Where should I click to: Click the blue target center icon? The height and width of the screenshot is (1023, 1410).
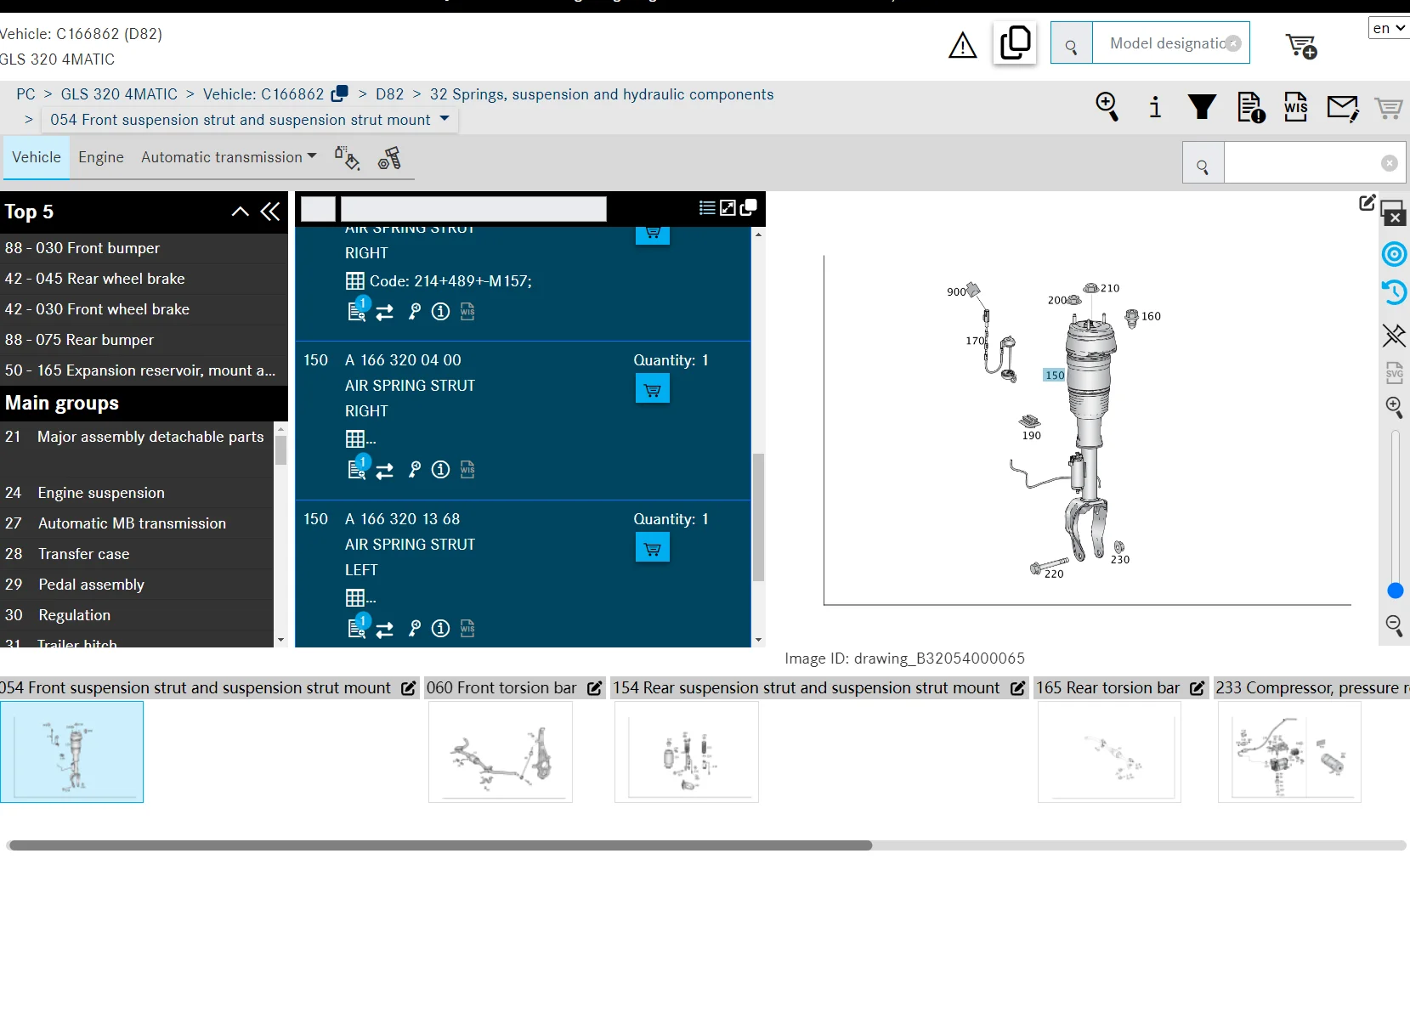coord(1395,254)
